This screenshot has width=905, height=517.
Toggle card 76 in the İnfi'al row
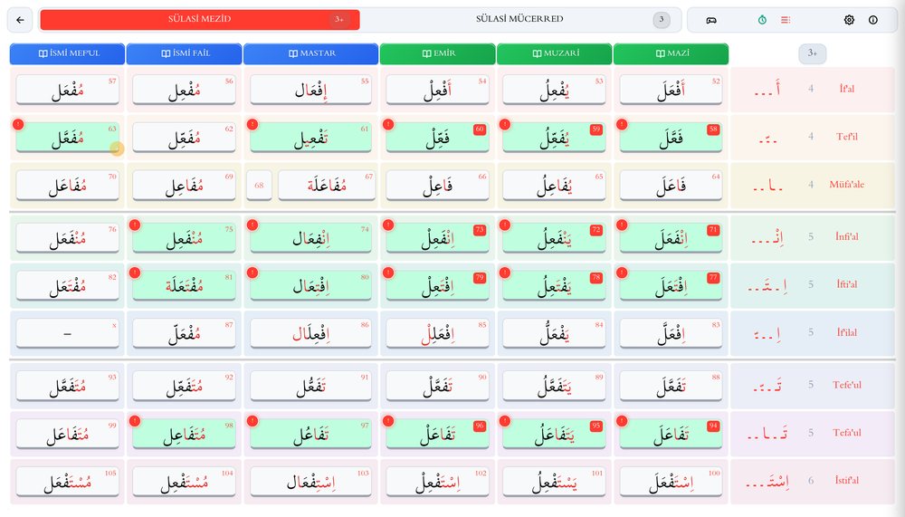(68, 238)
